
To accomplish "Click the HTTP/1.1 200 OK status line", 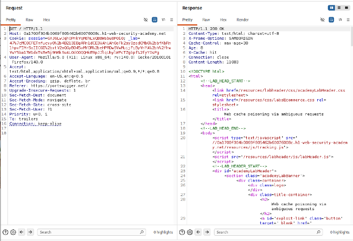I will click(x=206, y=29).
